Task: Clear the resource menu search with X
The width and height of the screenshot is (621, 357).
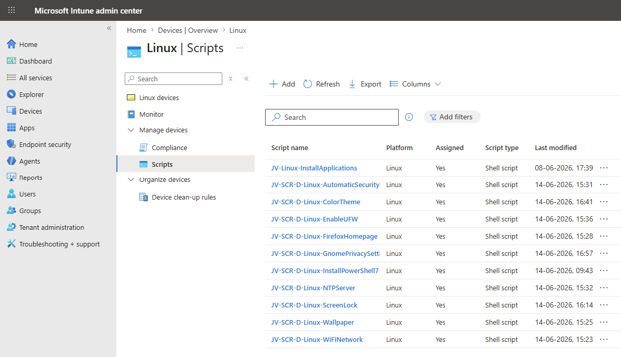Action: point(231,79)
